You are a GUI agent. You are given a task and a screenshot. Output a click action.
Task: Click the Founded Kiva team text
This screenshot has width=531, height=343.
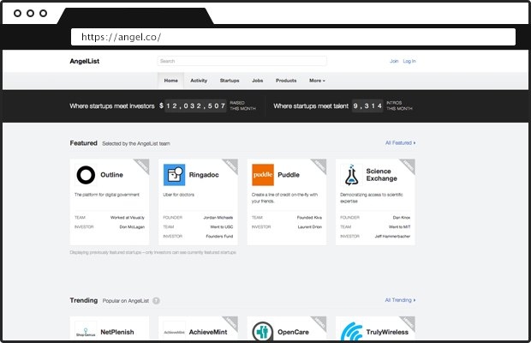coord(309,218)
